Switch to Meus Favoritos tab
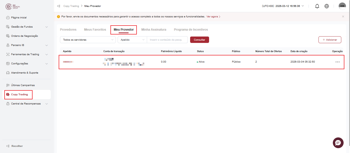 click(x=95, y=30)
